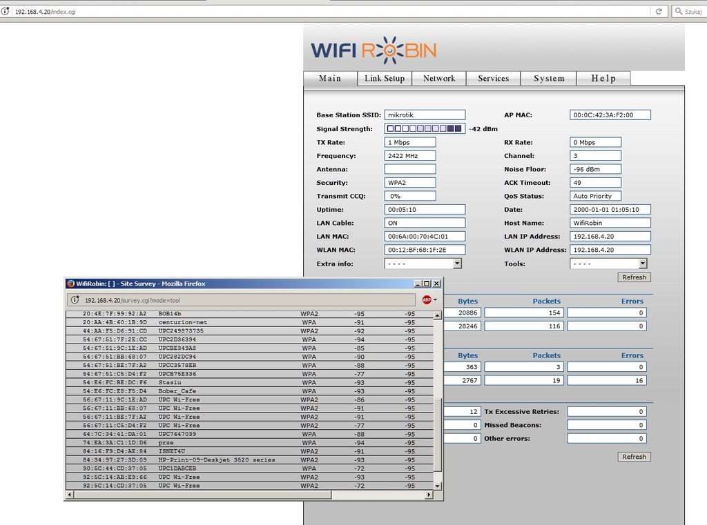
Task: Click the Site Survey vertical scrollbar thumb
Action: (x=437, y=435)
